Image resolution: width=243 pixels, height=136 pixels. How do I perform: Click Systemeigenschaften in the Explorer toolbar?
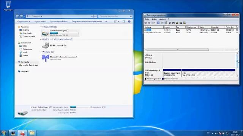59,22
